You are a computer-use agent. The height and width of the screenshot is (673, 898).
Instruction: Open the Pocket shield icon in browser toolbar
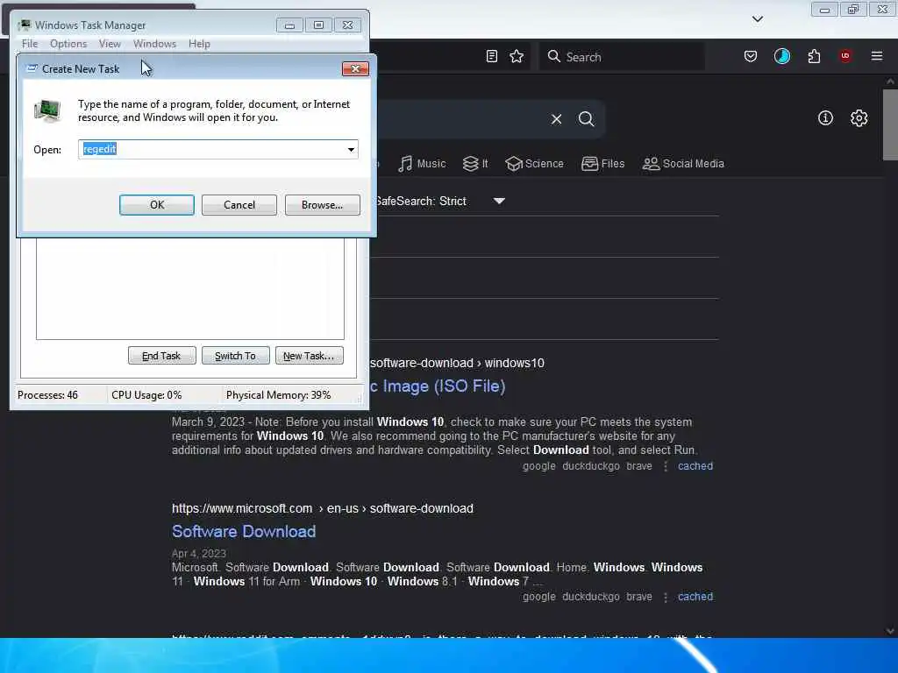(x=751, y=56)
